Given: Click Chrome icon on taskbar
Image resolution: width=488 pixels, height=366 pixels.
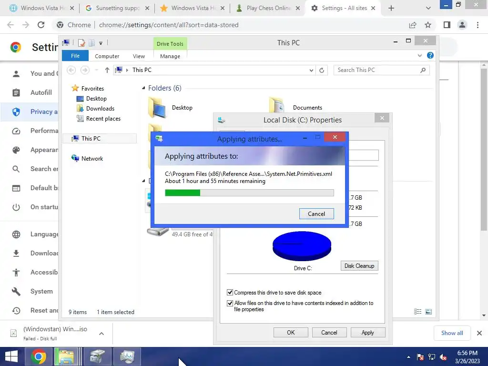Looking at the screenshot, I should [x=38, y=356].
